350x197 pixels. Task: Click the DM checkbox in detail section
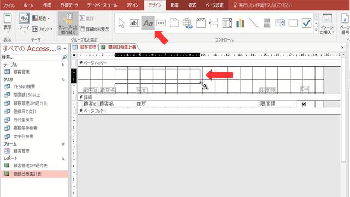(x=304, y=104)
